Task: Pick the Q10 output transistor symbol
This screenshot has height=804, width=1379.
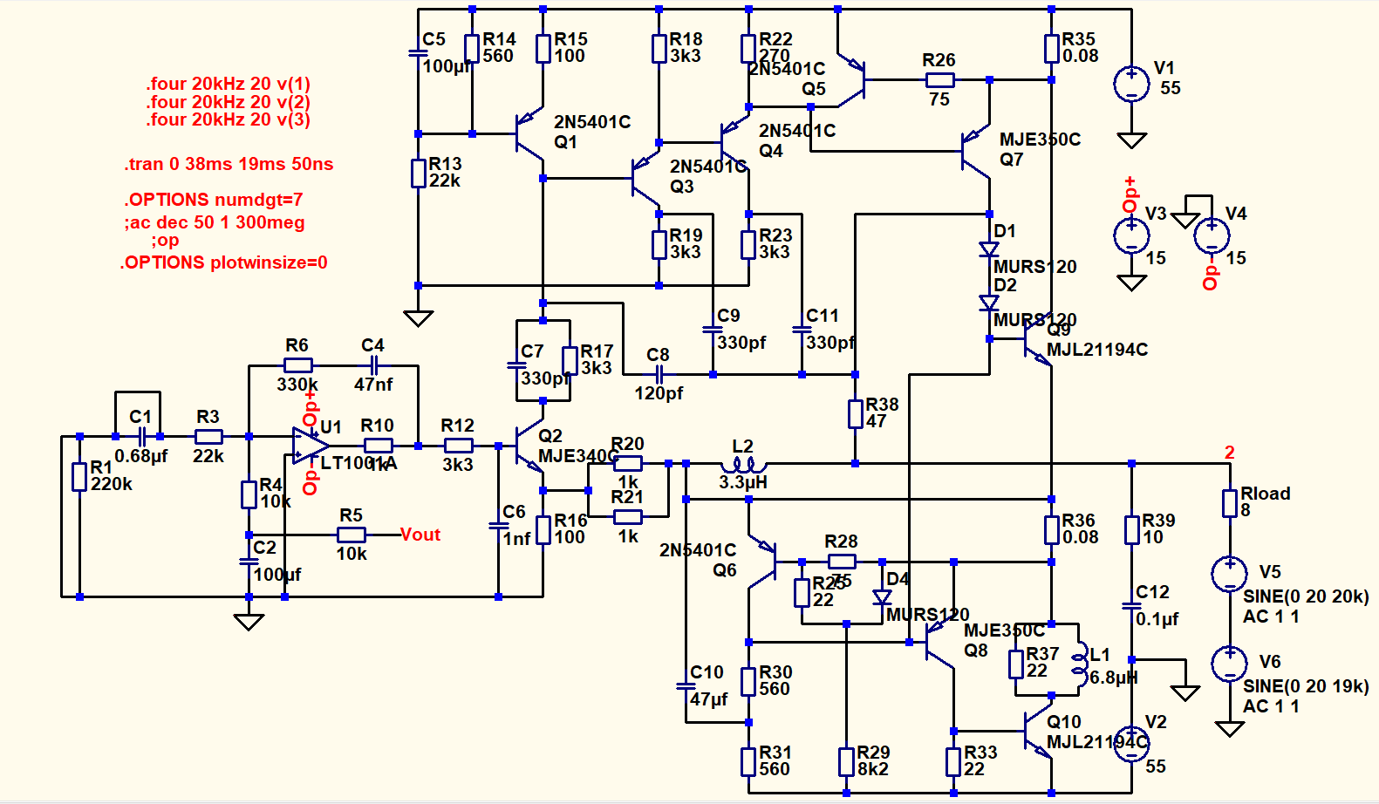Action: (1038, 731)
